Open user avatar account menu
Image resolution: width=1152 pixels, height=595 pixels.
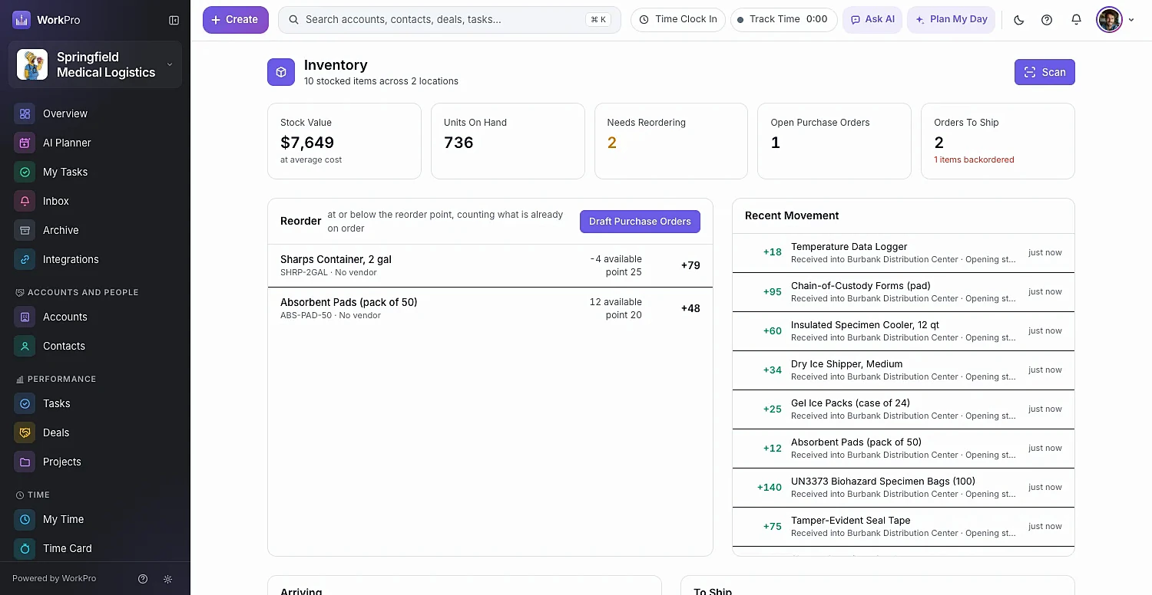[1115, 20]
